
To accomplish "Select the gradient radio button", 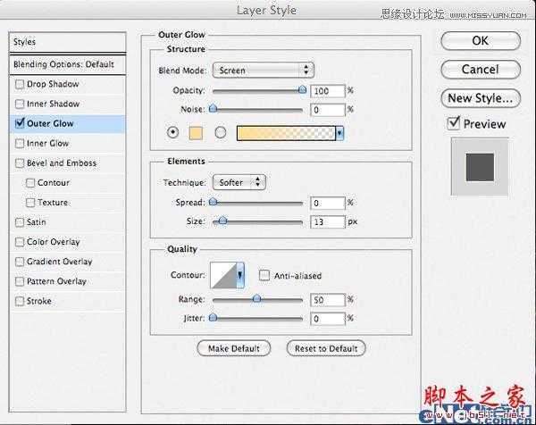I will pos(221,132).
